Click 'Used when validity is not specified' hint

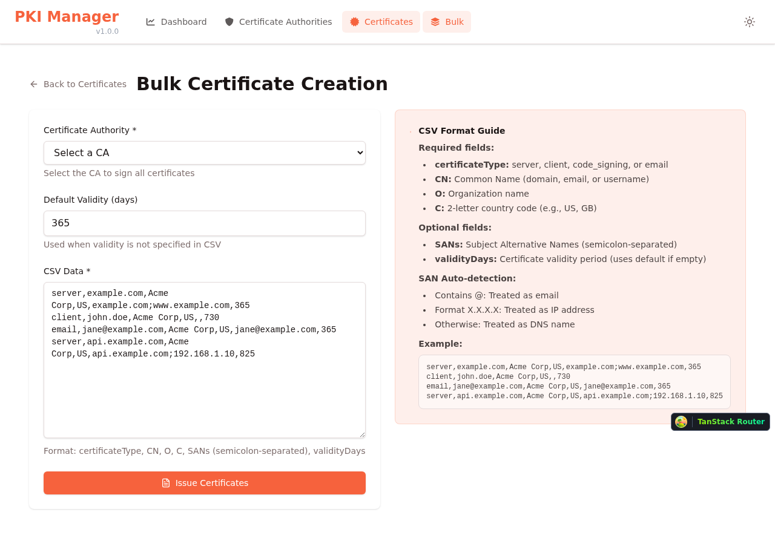(x=132, y=244)
